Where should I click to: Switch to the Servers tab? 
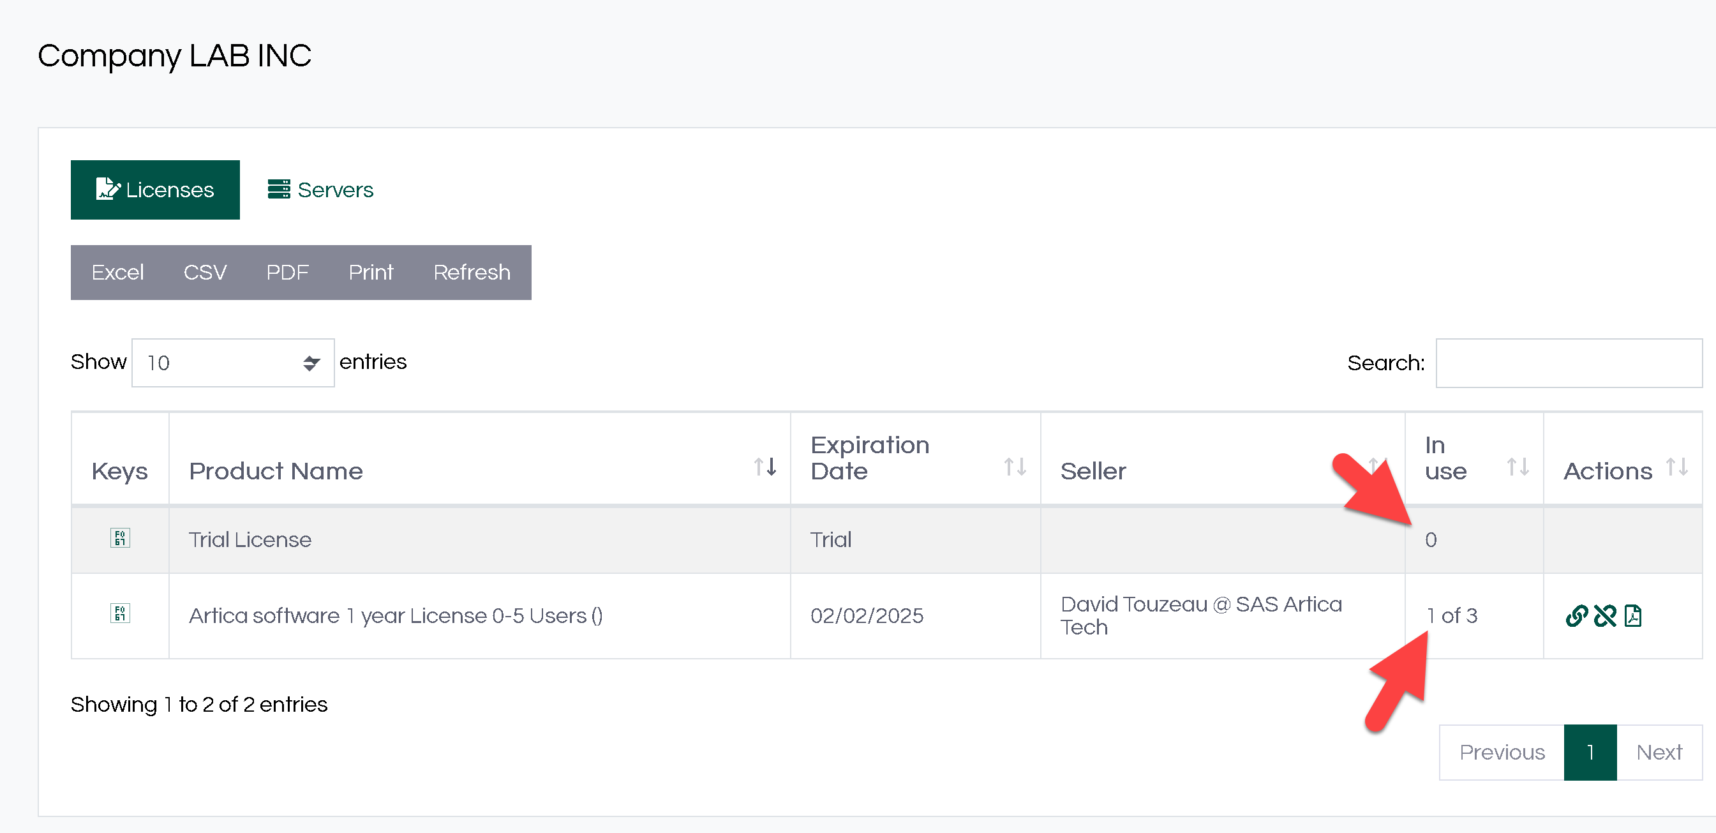(x=320, y=190)
